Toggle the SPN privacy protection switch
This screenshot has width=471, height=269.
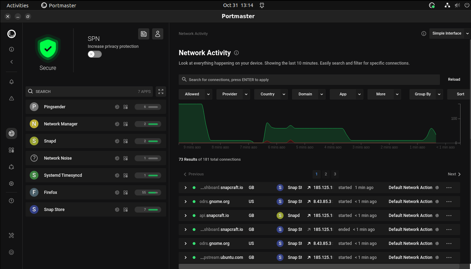tap(94, 54)
